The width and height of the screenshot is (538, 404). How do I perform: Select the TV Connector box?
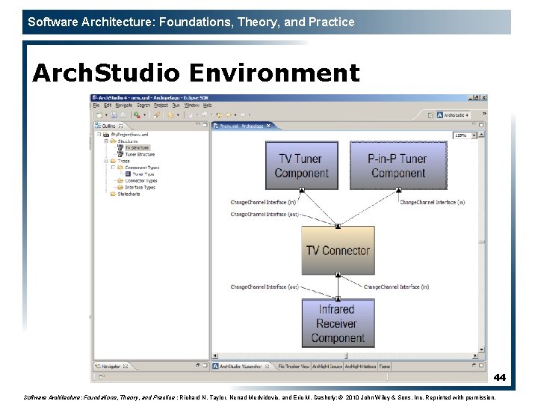pos(338,251)
